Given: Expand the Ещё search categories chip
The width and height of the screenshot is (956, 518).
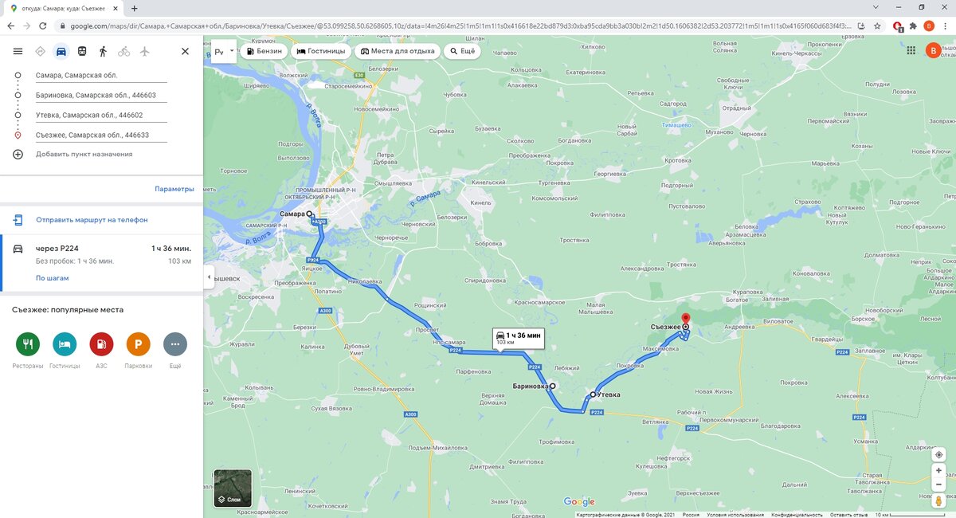Looking at the screenshot, I should [462, 51].
